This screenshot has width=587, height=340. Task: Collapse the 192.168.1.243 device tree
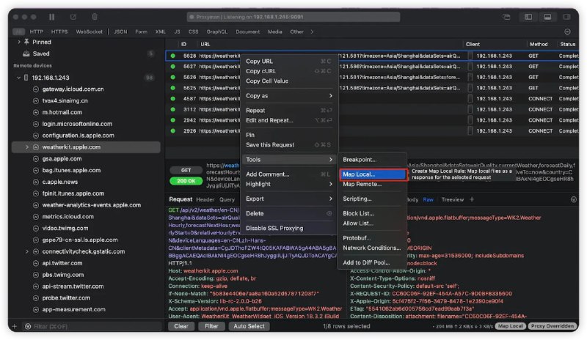pyautogui.click(x=18, y=78)
